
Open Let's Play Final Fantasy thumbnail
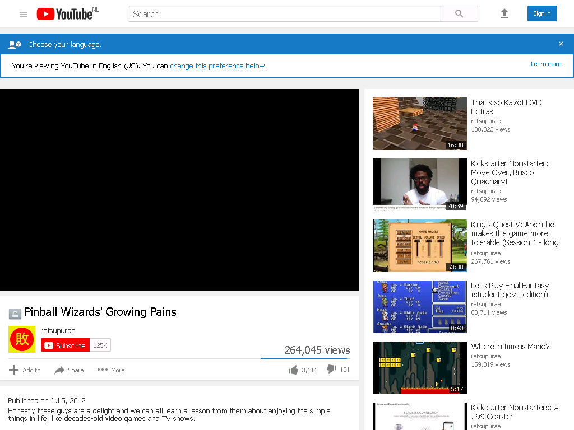[419, 307]
